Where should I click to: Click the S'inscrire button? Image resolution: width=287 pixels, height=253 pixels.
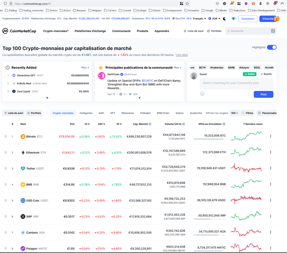pos(268,19)
